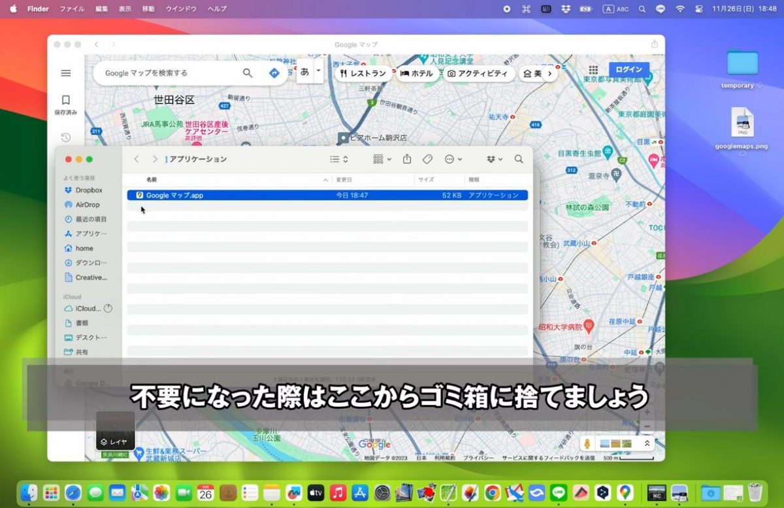Viewport: 784px width, 508px height.
Task: Open App Store from the Dock
Action: (360, 493)
